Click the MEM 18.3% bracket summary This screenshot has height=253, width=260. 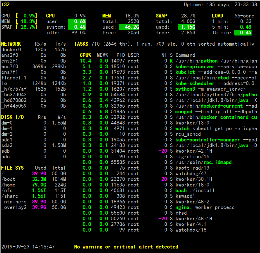pyautogui.click(x=19, y=21)
